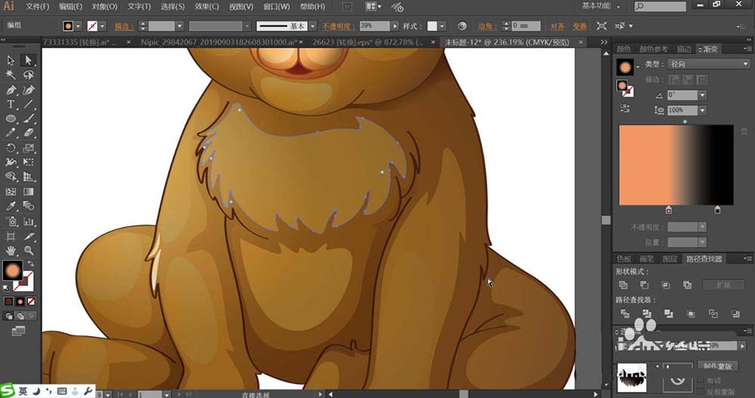Enable Draw Behind mode
Screen dimensions: 755x398
click(20, 316)
